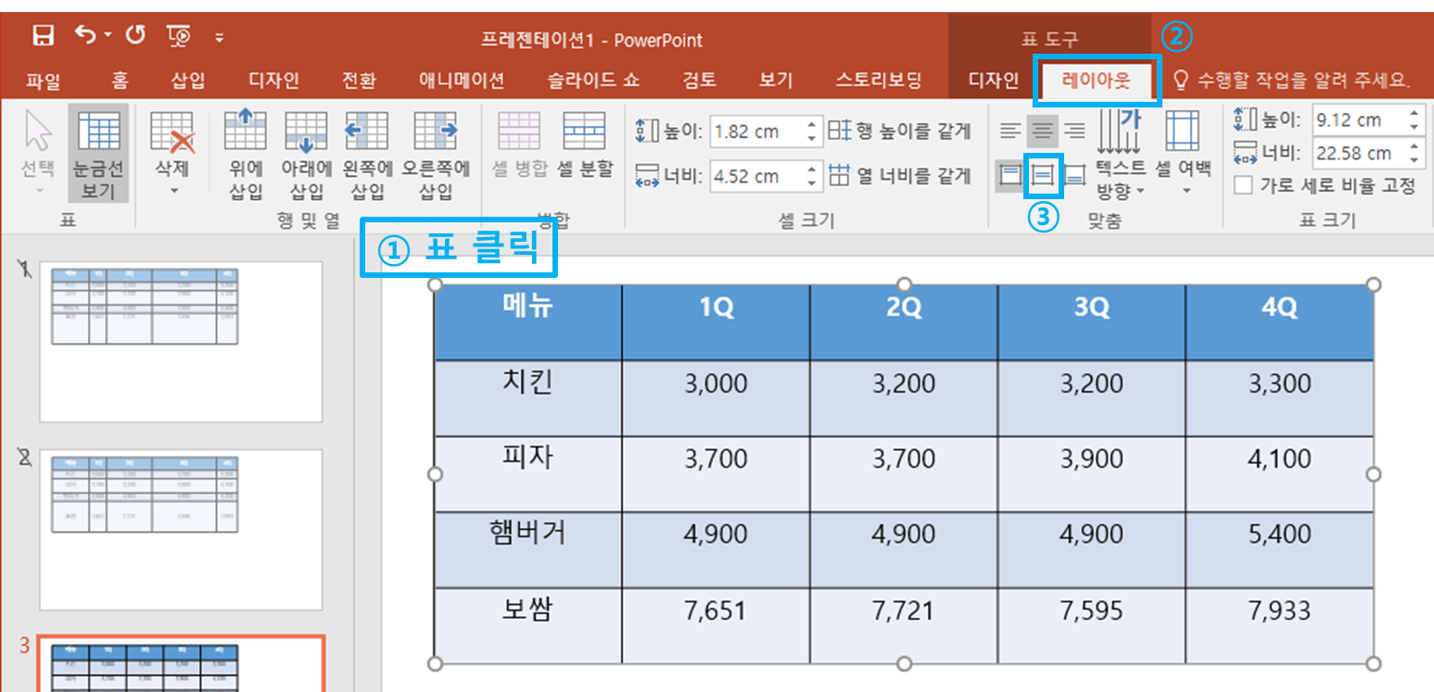
Task: Select slide 3 thumbnail
Action: click(x=181, y=664)
